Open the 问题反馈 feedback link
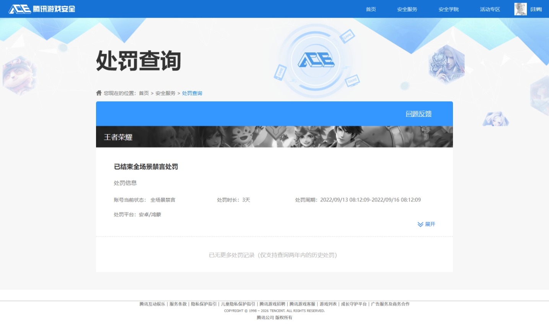 coord(418,114)
